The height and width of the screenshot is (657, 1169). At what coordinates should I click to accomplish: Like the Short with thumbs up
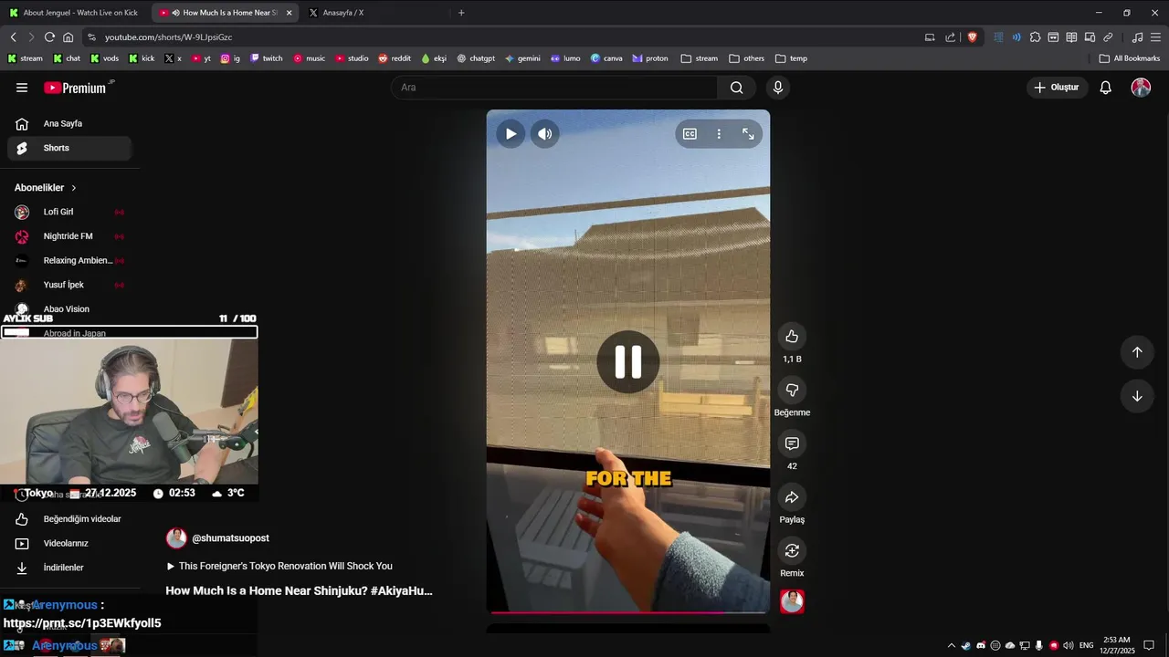[x=792, y=337]
